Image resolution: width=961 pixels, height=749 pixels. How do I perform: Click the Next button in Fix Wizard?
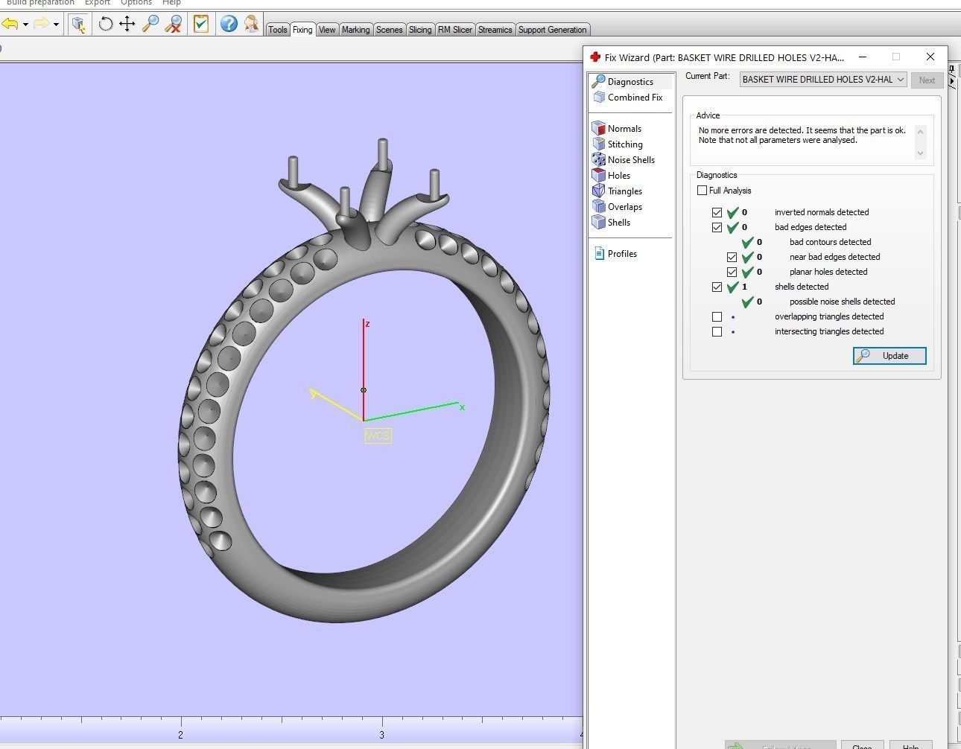point(927,80)
